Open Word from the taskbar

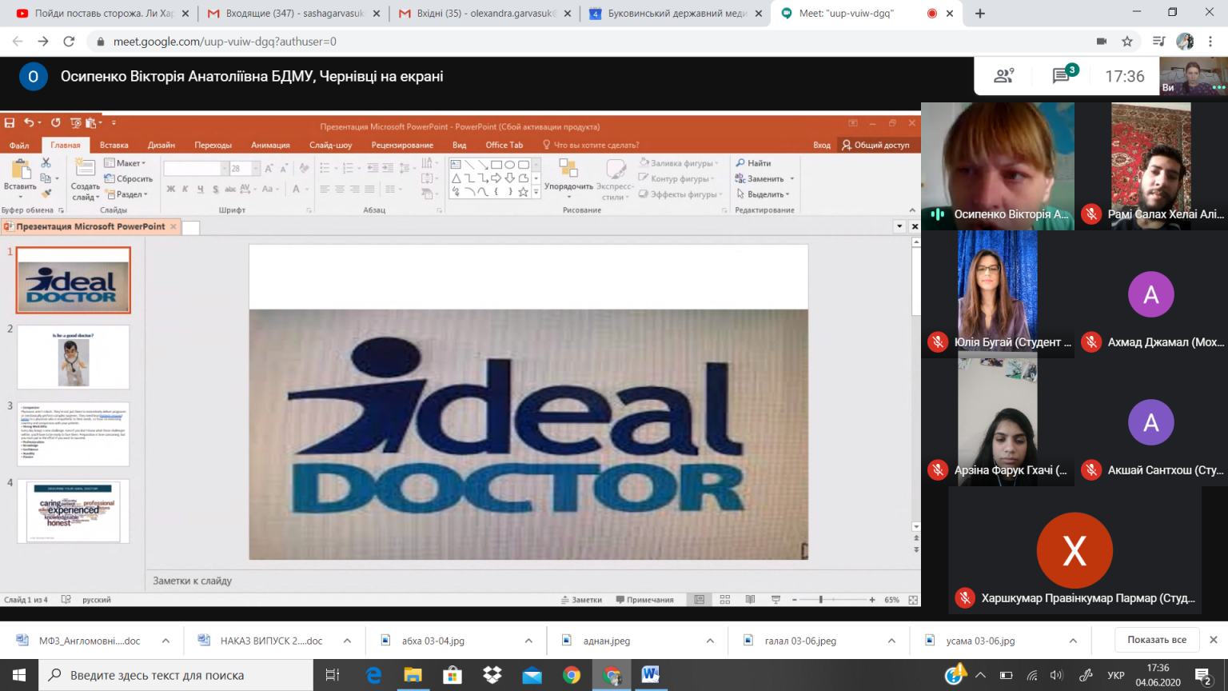click(x=651, y=675)
